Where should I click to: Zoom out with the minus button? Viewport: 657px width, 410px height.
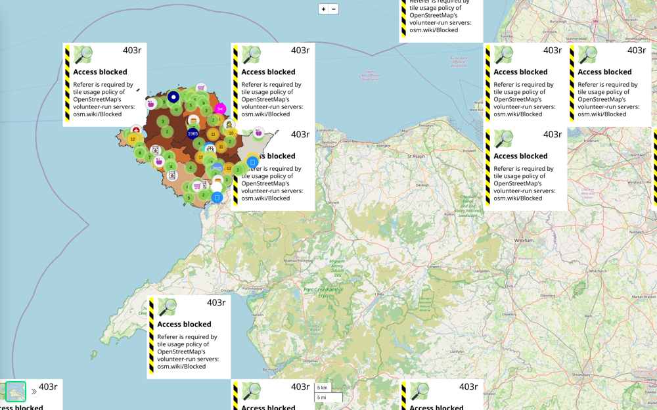[x=334, y=9]
